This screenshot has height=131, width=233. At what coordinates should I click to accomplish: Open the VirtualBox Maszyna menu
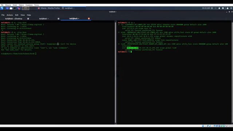tap(8, 5)
